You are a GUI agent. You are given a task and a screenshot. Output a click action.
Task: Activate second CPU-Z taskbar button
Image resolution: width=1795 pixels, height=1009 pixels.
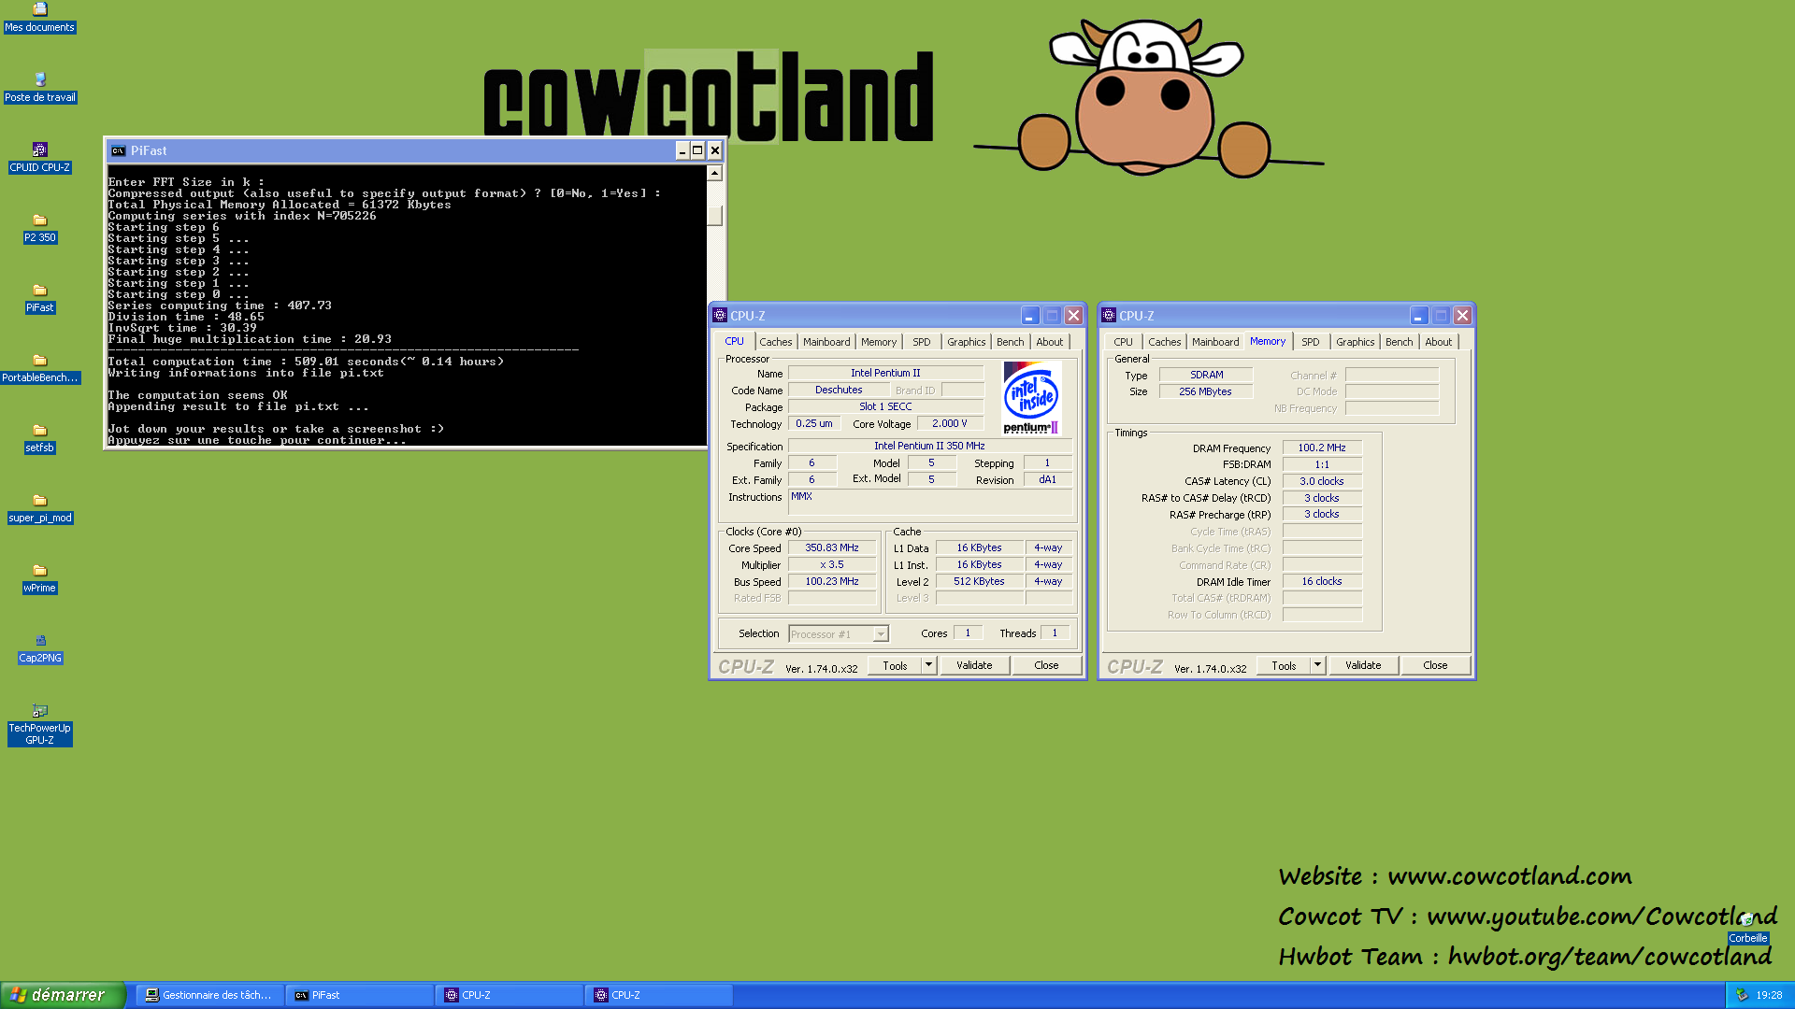tap(659, 995)
